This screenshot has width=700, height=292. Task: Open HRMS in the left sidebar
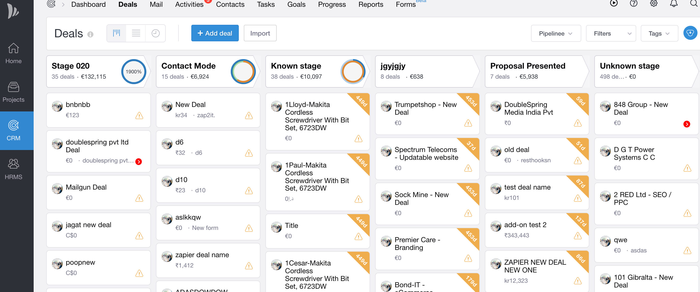[x=13, y=170]
